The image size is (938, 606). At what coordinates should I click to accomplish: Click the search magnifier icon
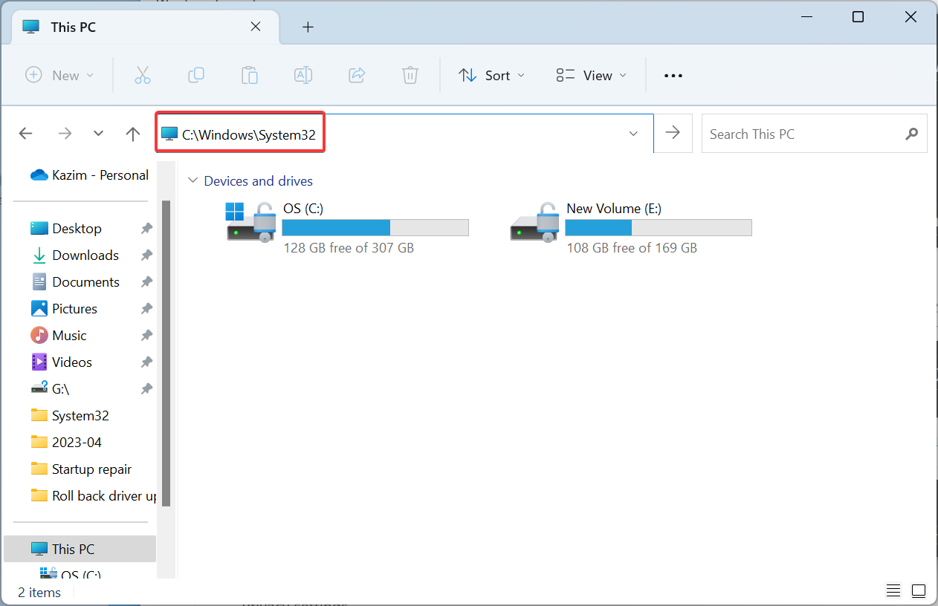(912, 134)
